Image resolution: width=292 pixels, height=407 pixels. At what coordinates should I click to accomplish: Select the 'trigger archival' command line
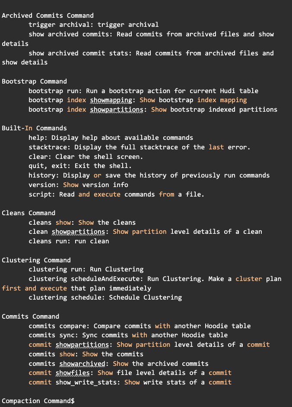(93, 25)
